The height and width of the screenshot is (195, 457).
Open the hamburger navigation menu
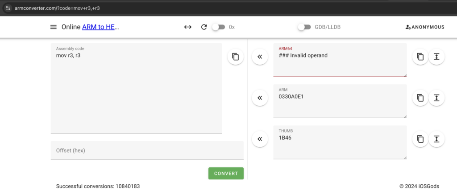tap(54, 27)
